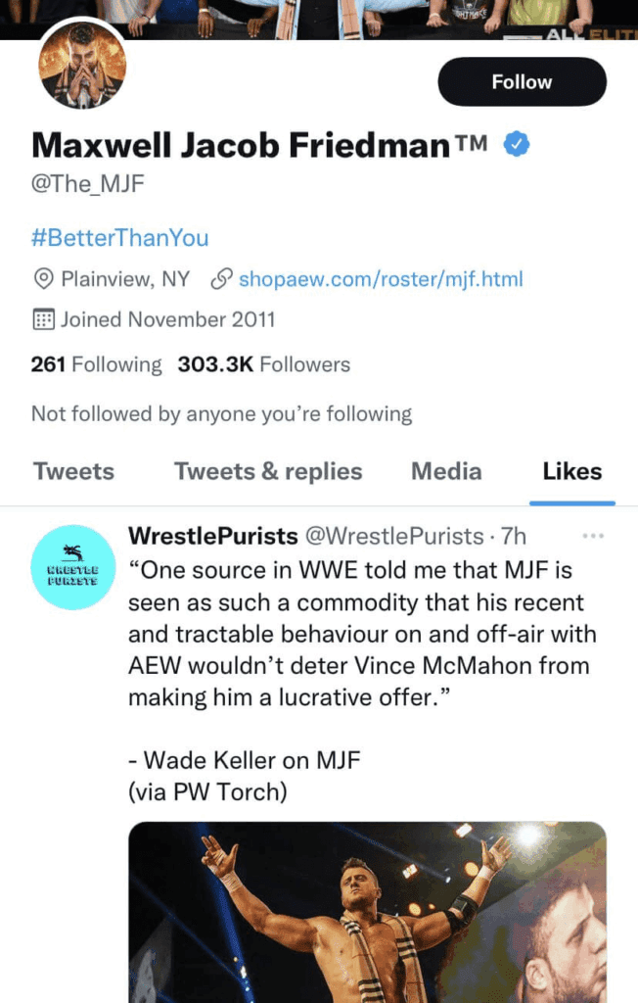Image resolution: width=638 pixels, height=1003 pixels.
Task: Select the Media tab
Action: click(x=446, y=471)
